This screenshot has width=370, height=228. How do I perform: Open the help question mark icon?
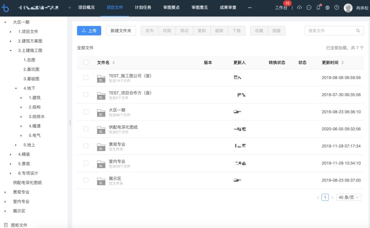337,7
